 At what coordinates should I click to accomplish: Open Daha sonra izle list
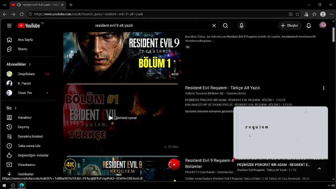(29, 146)
